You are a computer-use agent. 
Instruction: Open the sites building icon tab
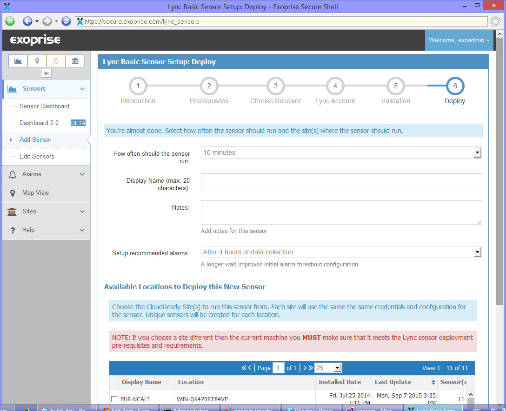coord(75,60)
